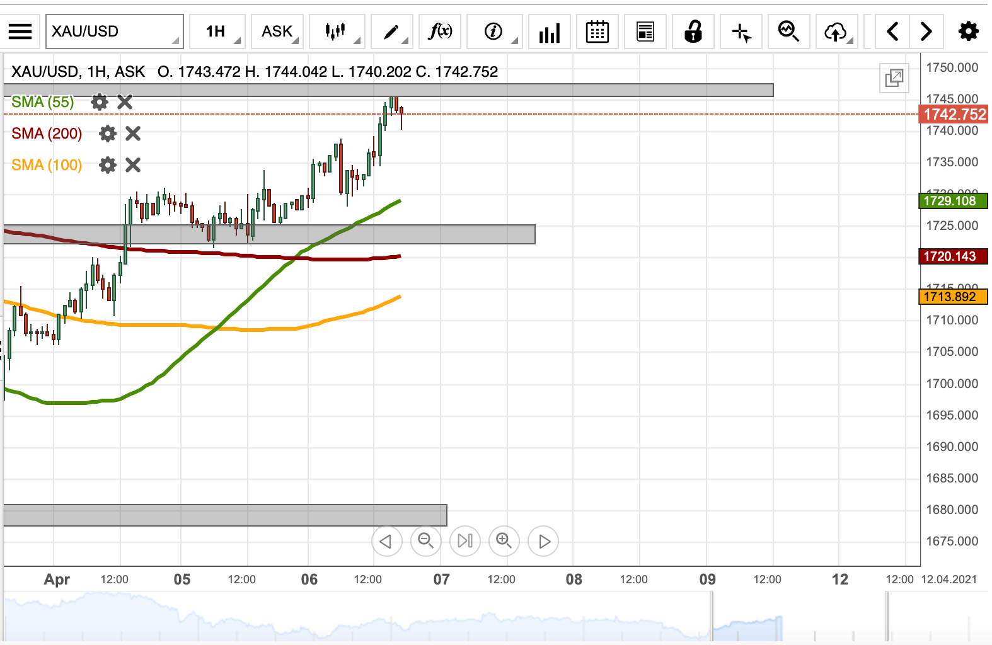Remove the SMA (55) indicator
This screenshot has height=645, width=992.
125,102
